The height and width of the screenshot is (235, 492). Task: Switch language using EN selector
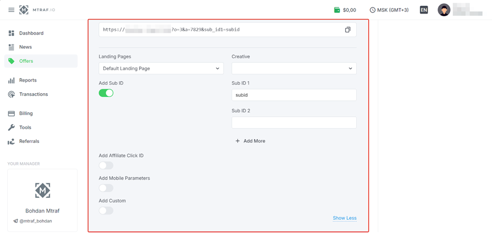tap(423, 10)
